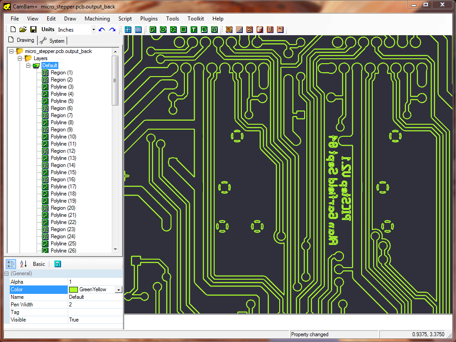Image resolution: width=456 pixels, height=342 pixels.
Task: Open the Units dropdown showing Inches
Action: (94, 30)
